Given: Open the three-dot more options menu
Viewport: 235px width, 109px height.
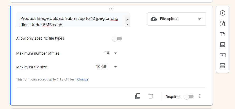Looking at the screenshot, I should (200, 96).
